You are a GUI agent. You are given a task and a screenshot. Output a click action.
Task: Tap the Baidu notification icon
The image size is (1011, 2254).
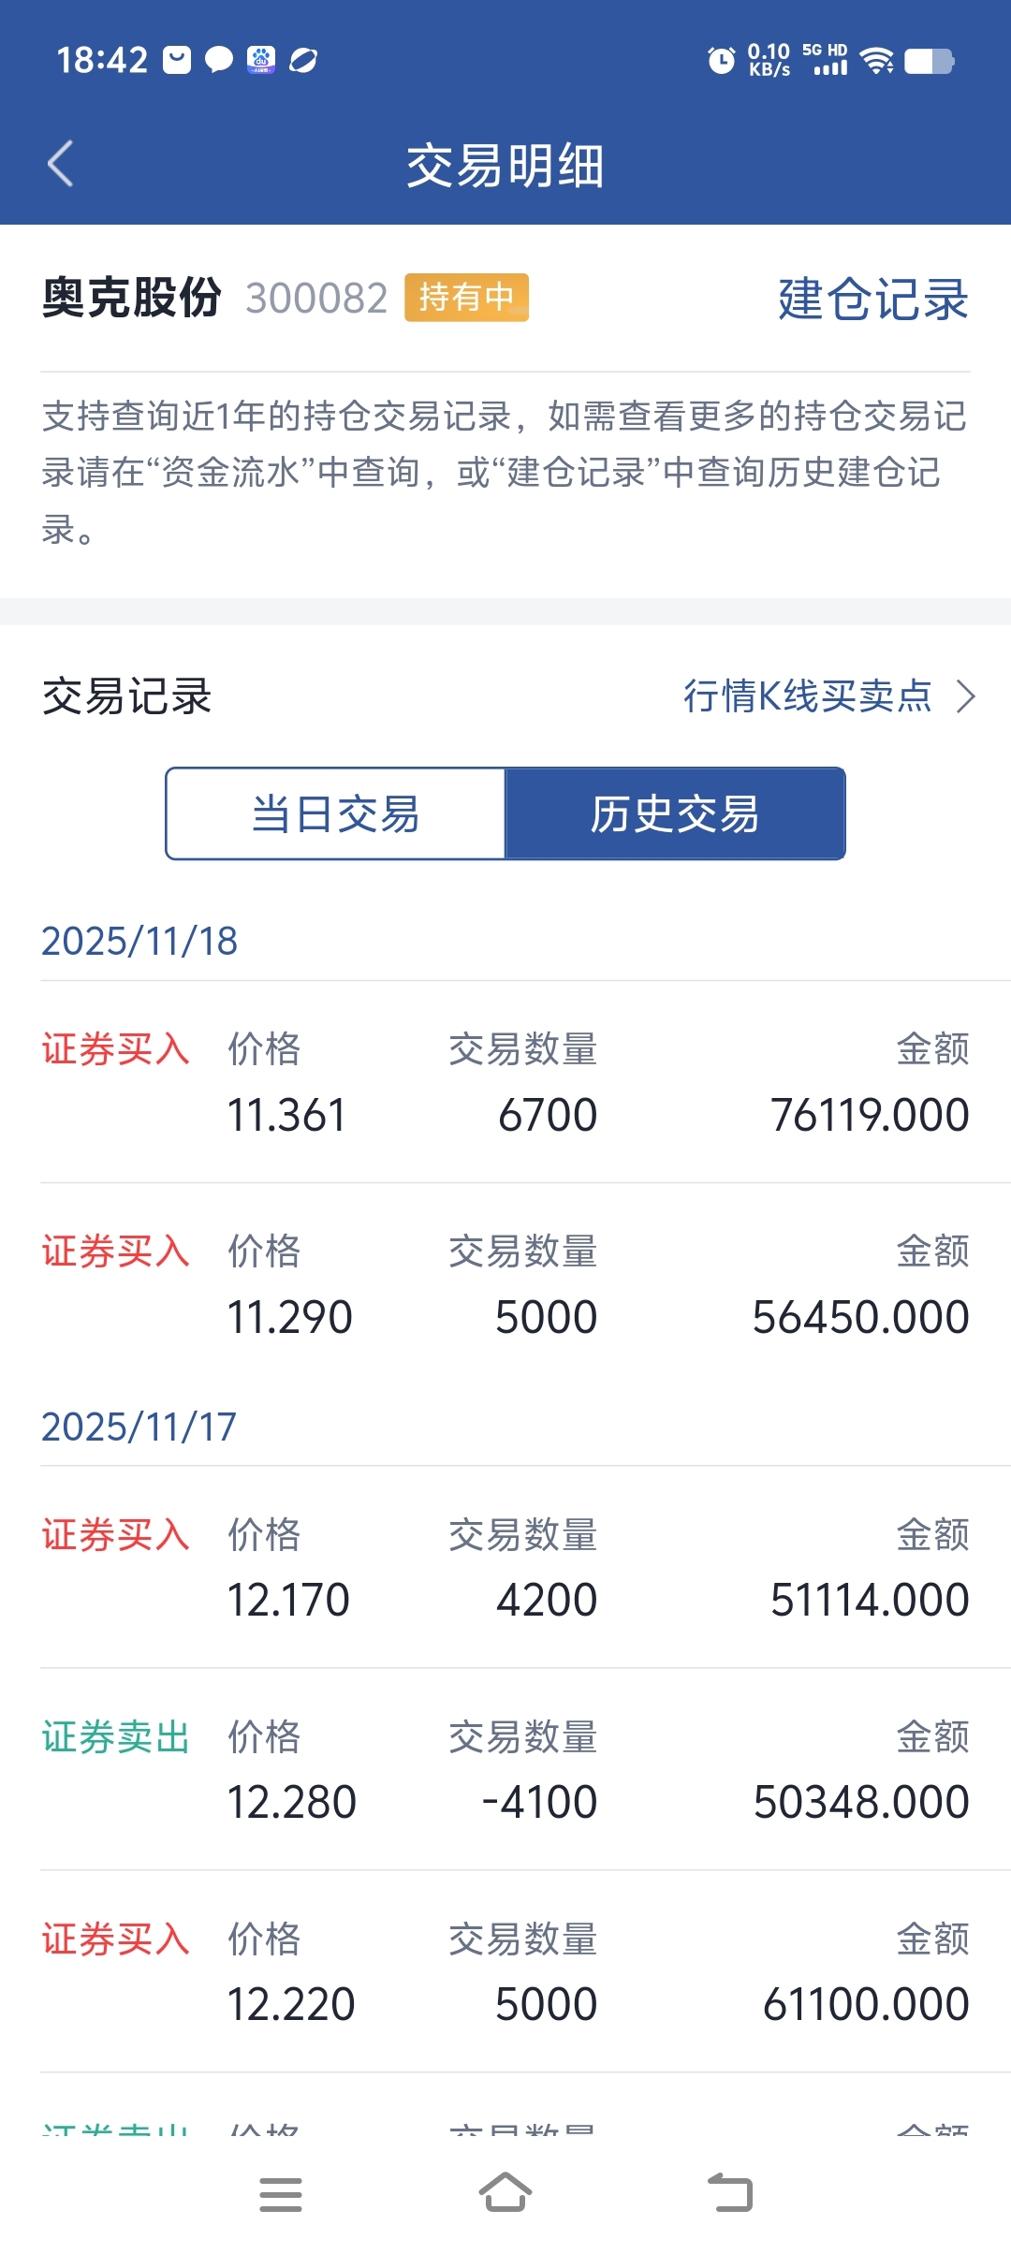pyautogui.click(x=261, y=60)
